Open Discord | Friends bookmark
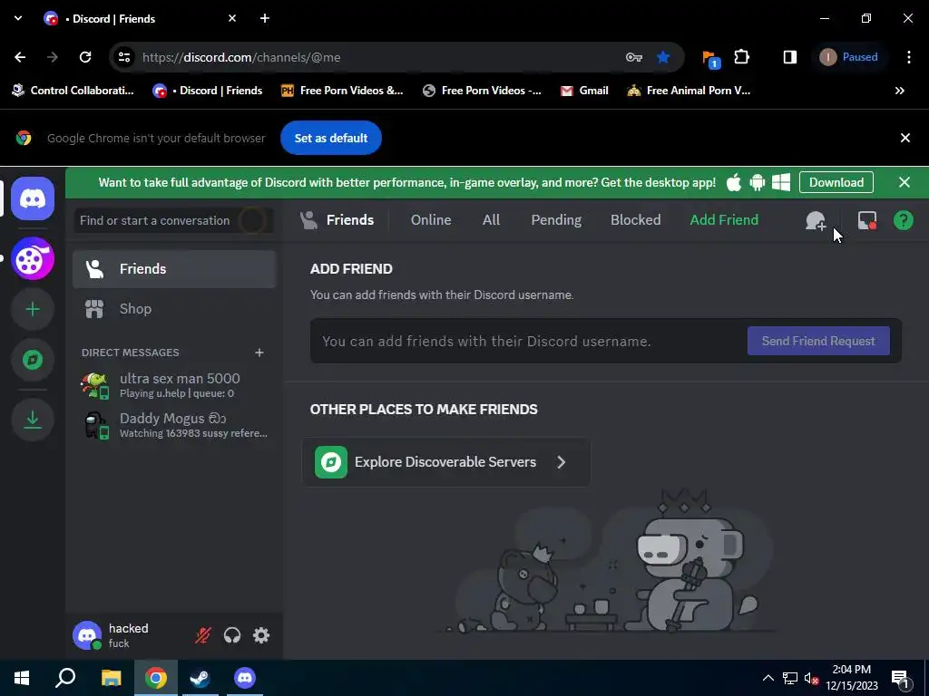Screen dimensions: 929x696 [208, 91]
